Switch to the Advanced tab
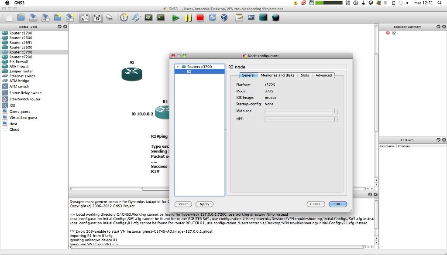 pos(323,75)
